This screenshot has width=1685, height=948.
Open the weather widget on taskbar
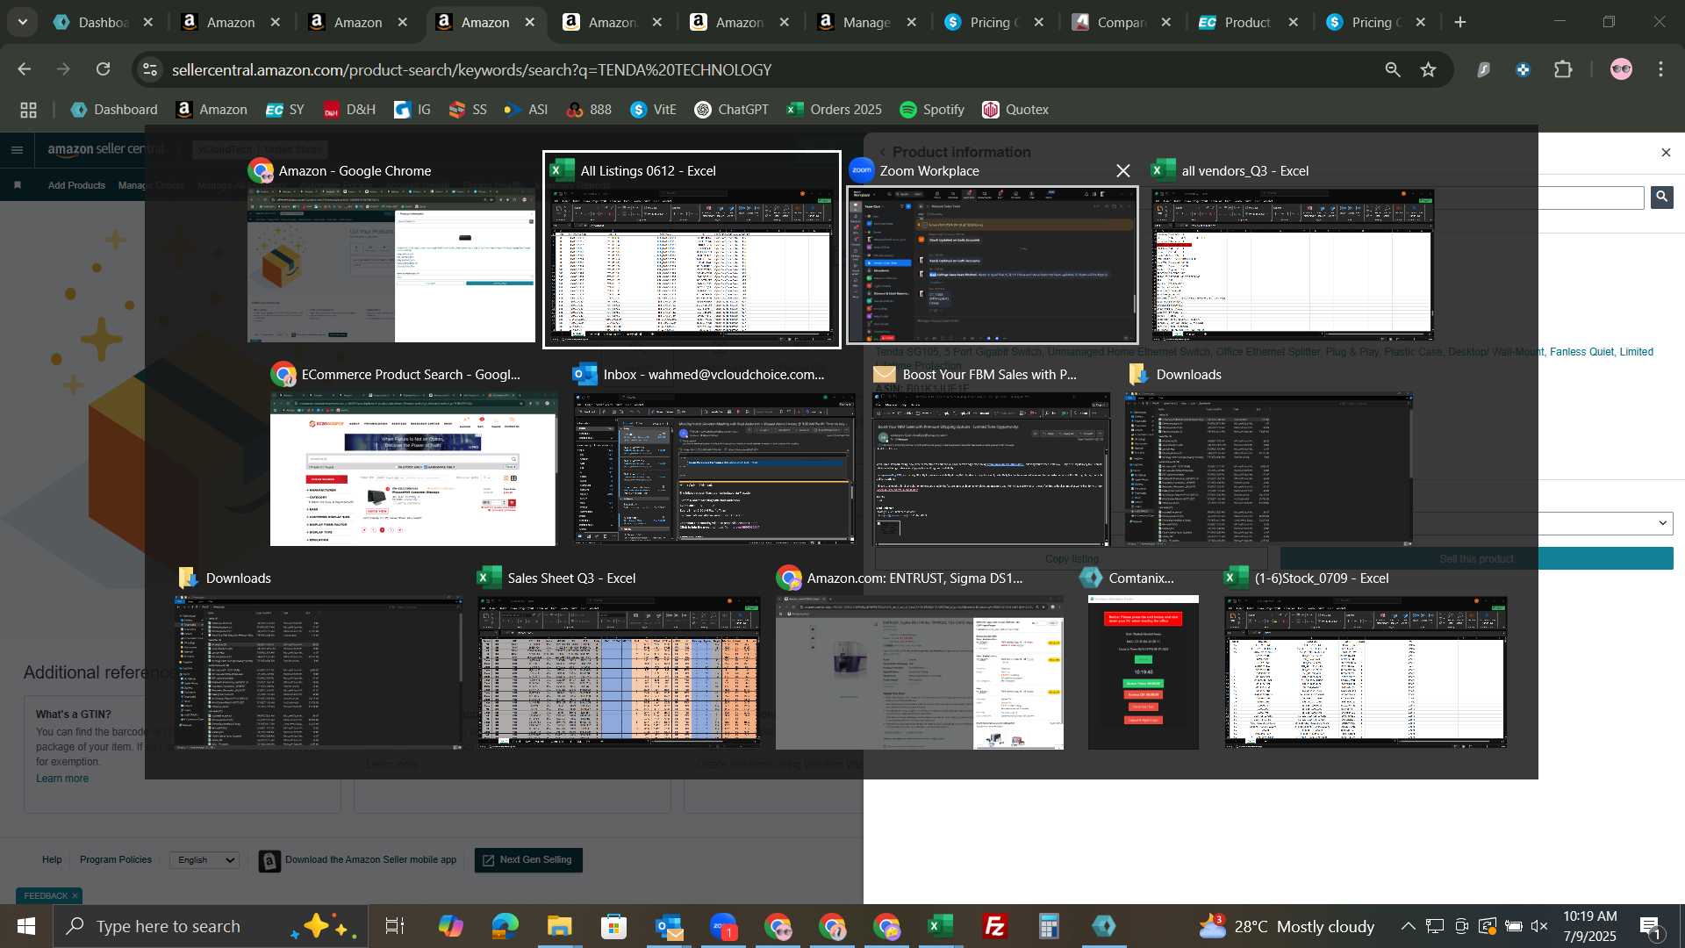[x=1287, y=926]
